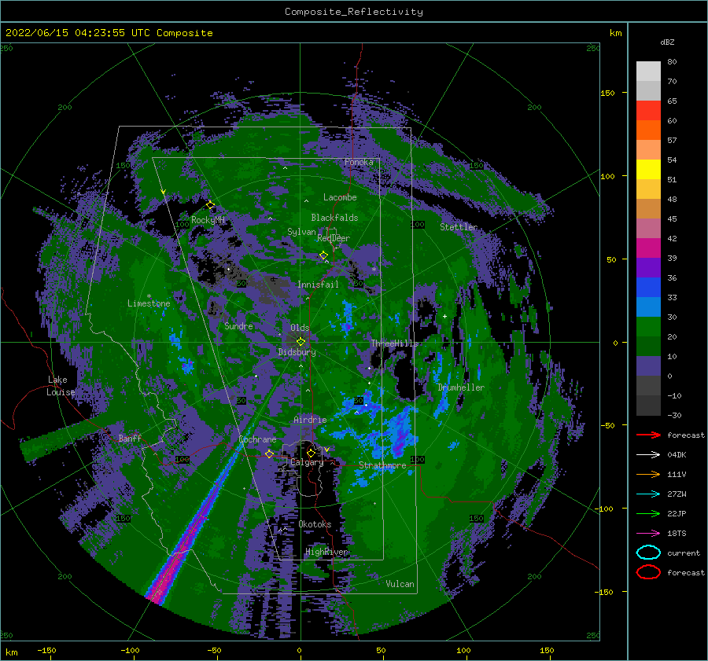The width and height of the screenshot is (708, 661).
Task: Click the Ponoka city label
Action: click(359, 162)
